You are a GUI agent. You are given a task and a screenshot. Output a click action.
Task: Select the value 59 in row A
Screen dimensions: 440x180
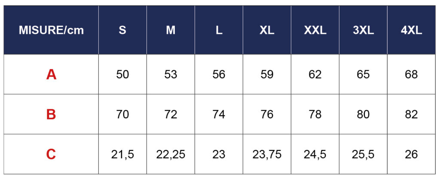(267, 75)
